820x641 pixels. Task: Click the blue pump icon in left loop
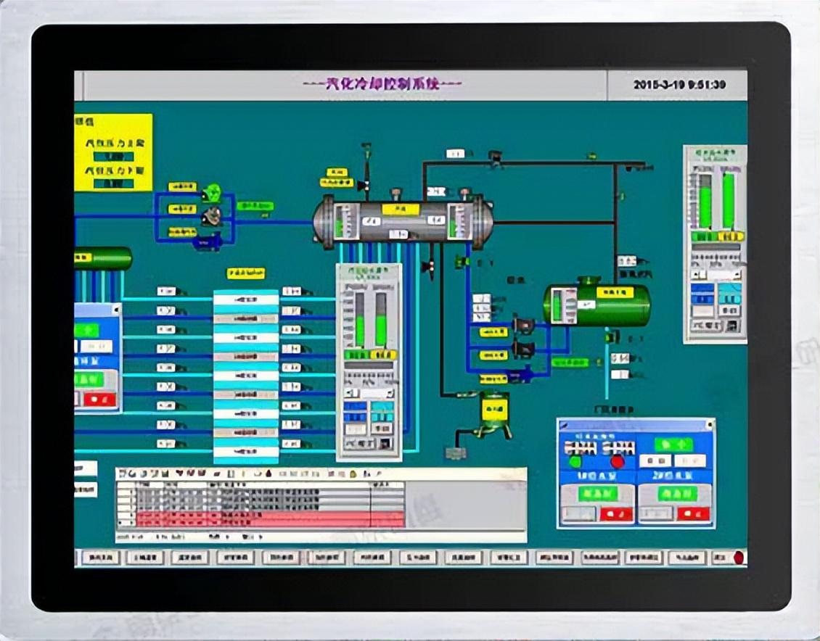(205, 242)
